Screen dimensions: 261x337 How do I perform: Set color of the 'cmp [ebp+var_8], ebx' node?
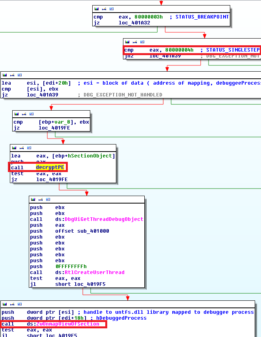[x=17, y=114]
